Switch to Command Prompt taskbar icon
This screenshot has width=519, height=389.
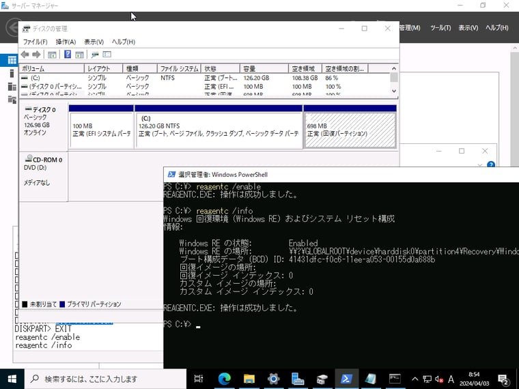[x=395, y=379]
